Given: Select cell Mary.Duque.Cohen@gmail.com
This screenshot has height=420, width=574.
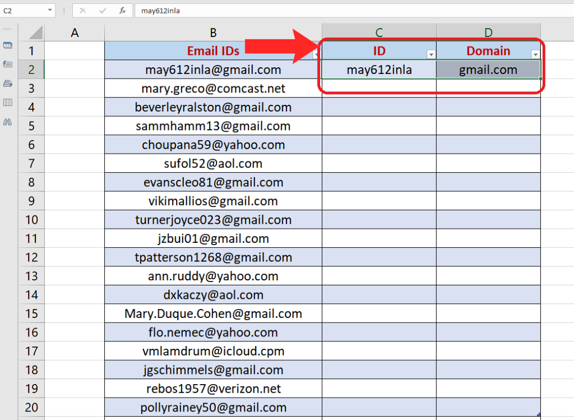Looking at the screenshot, I should [x=213, y=313].
